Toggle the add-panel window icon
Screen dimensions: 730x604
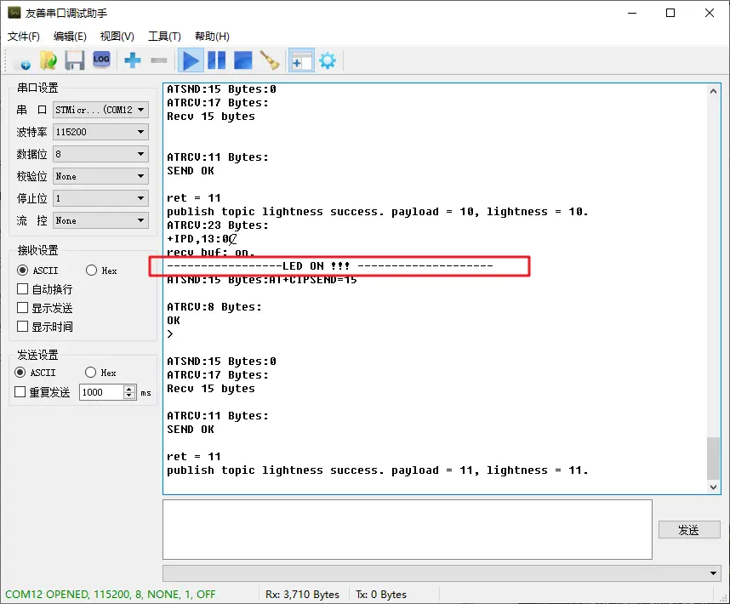tap(301, 61)
